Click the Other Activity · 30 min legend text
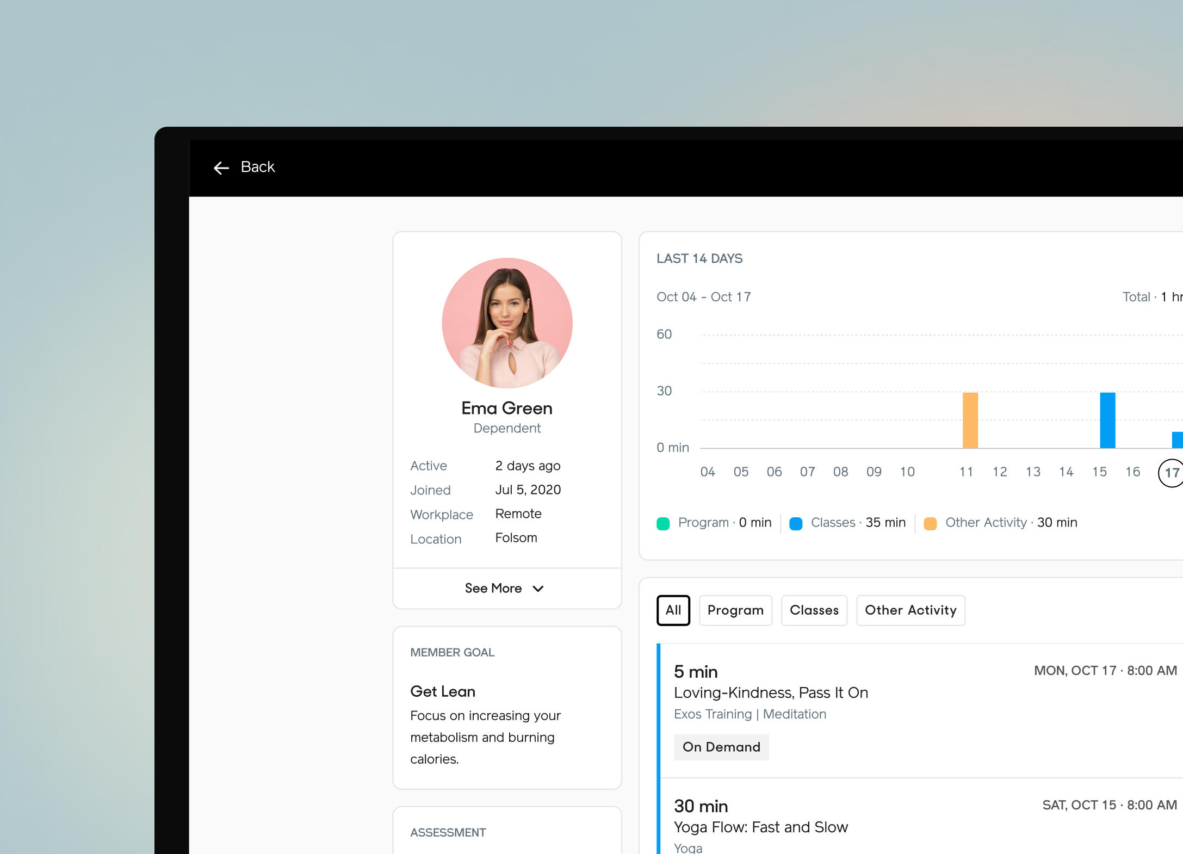1183x854 pixels. click(1011, 523)
